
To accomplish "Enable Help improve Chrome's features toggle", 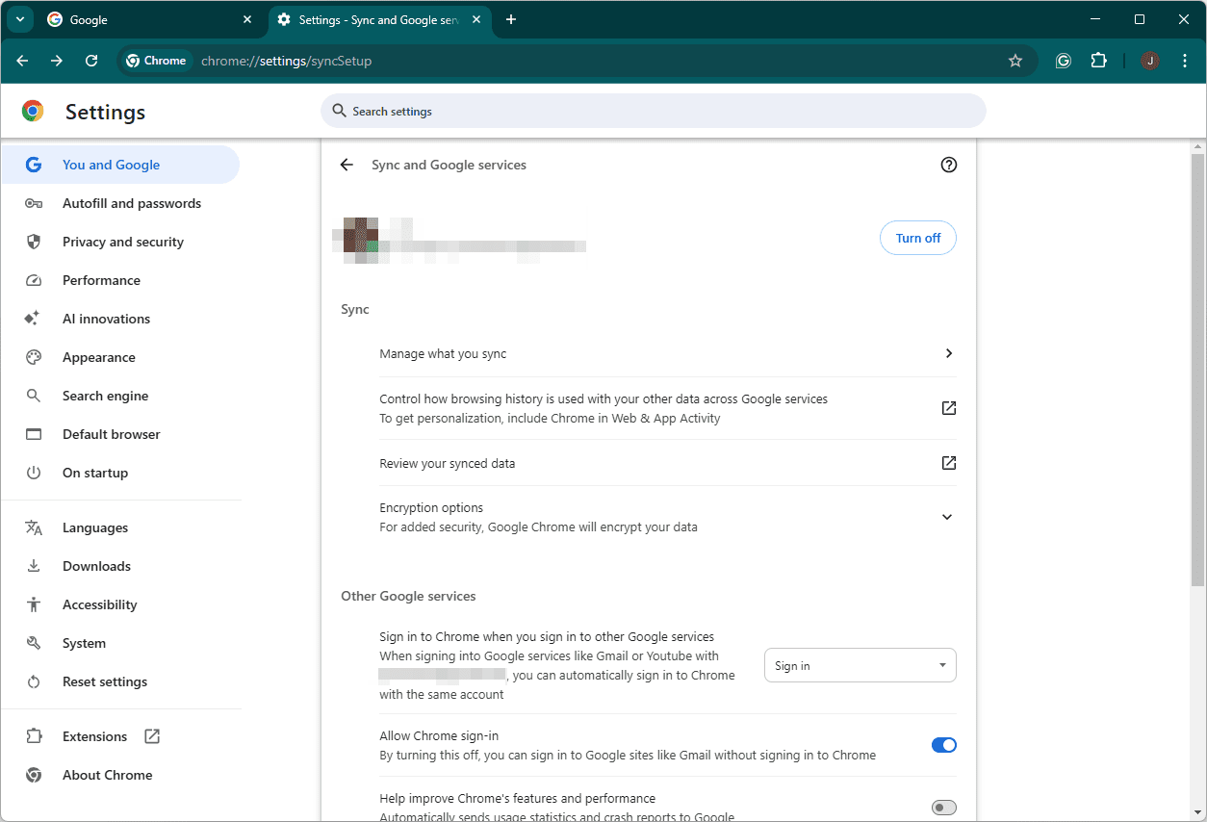I will [943, 808].
